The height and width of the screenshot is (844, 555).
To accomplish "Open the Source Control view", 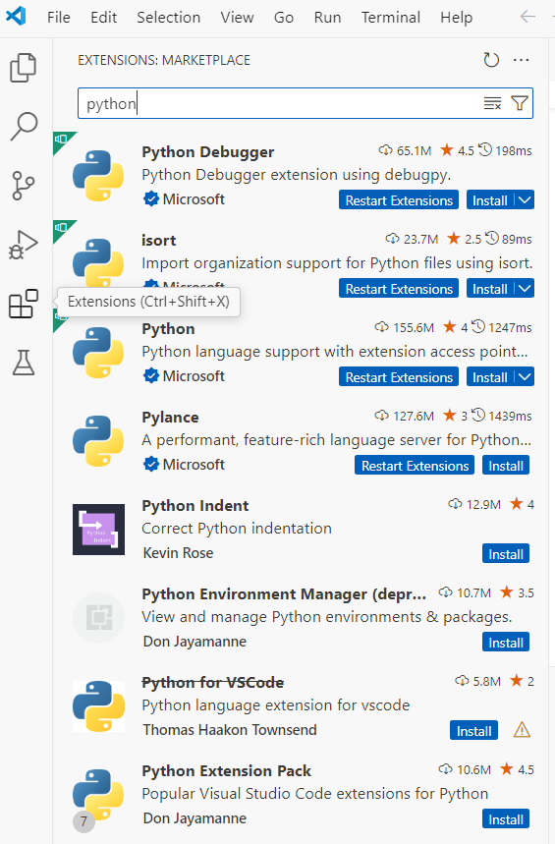I will click(x=24, y=186).
